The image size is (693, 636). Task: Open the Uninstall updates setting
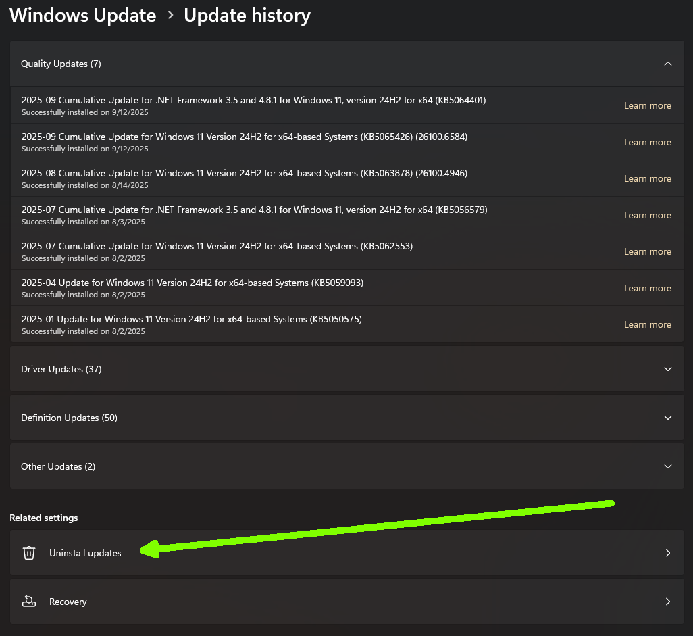[347, 553]
